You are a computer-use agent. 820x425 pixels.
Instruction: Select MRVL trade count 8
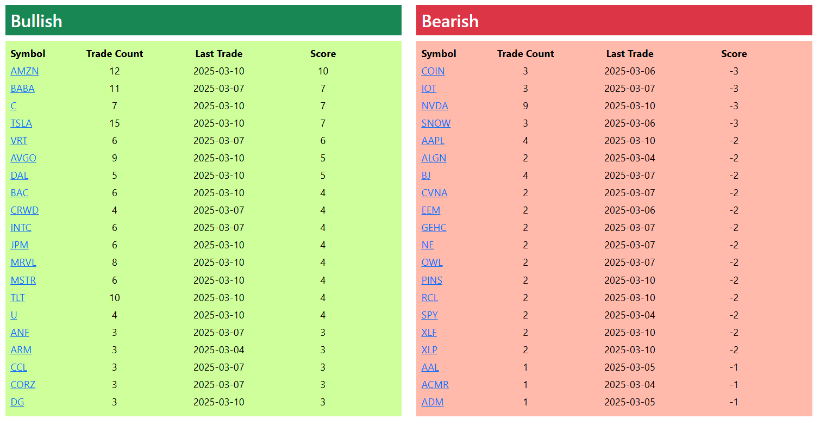(115, 262)
